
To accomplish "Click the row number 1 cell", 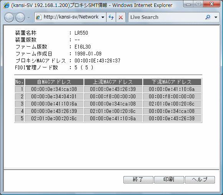I will (20, 89).
